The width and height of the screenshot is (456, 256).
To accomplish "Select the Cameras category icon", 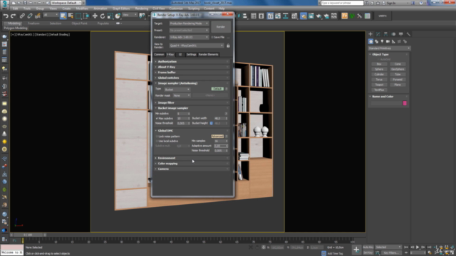I will [x=388, y=41].
